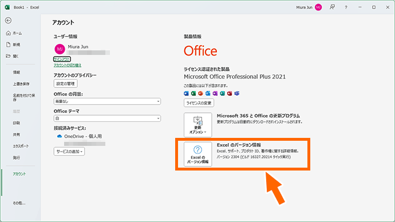This screenshot has width=395, height=222.
Task: Click the OneNote product icon
Action: pos(215,93)
